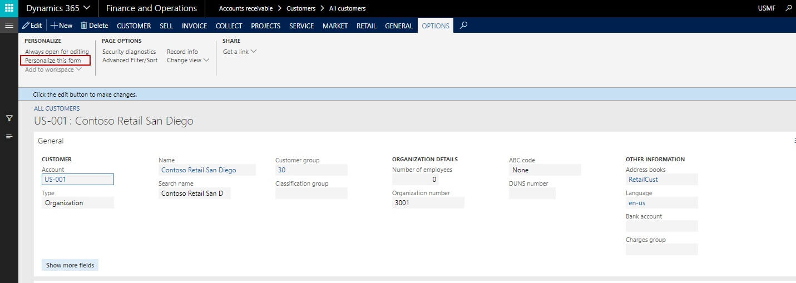Click the empty DUNS number field
Screen dimensions: 796x283
click(x=532, y=193)
